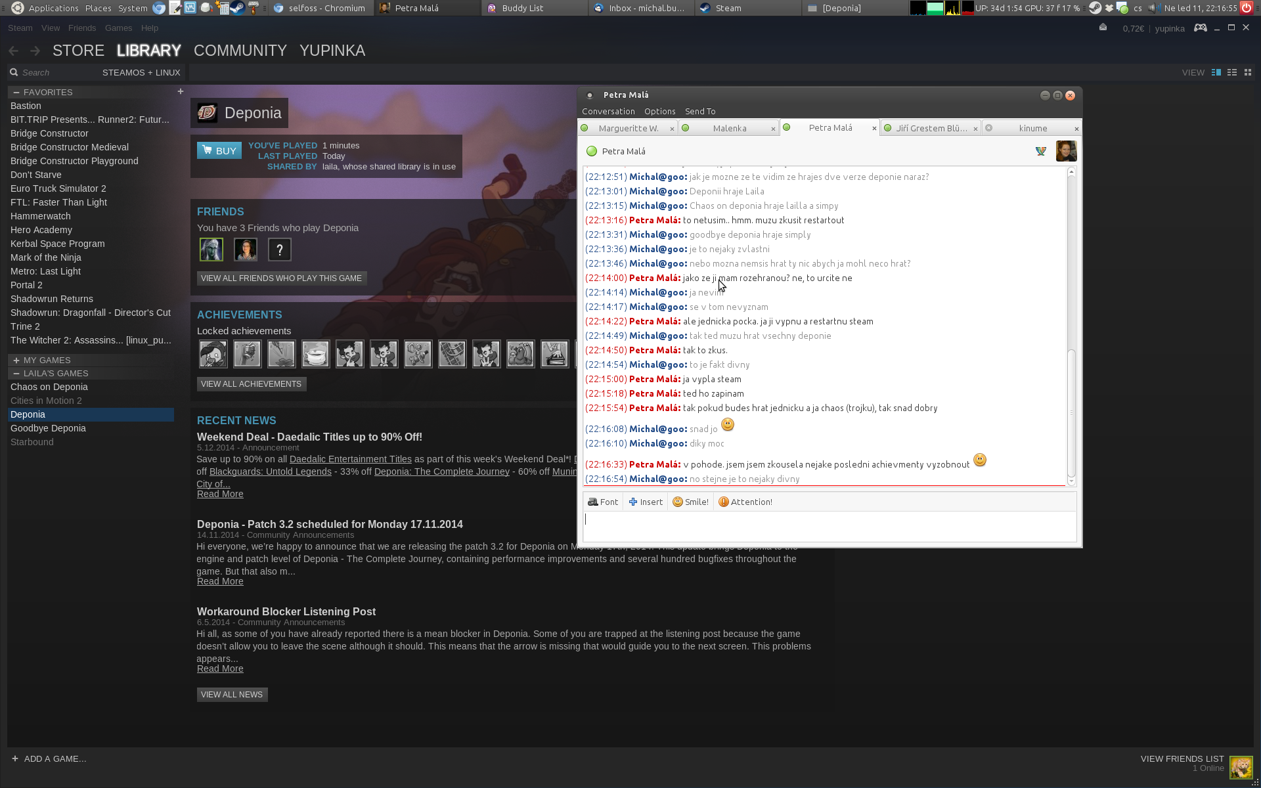1261x788 pixels.
Task: Open the yupinka account dropdown
Action: tap(1170, 28)
